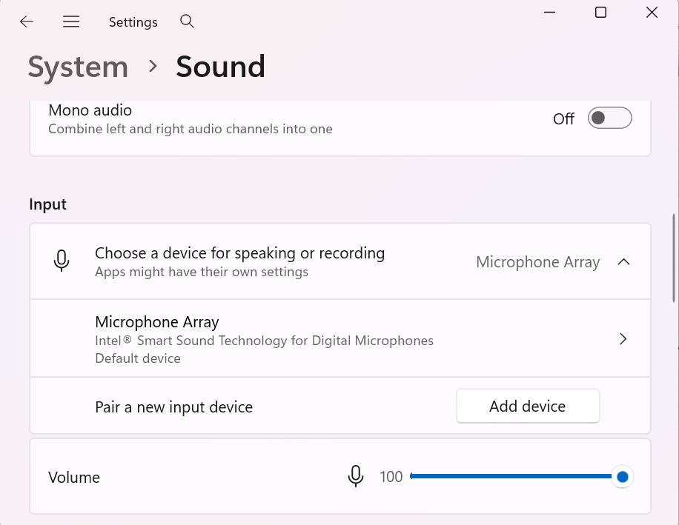Click the Settings title in the title bar
Screen dimensions: 679x525
click(133, 21)
